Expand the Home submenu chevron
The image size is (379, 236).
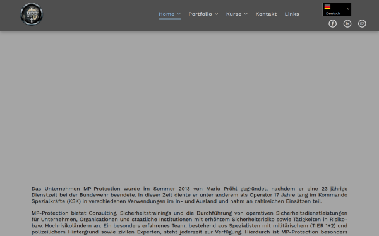point(179,14)
